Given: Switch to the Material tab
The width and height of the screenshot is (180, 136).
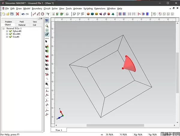Looking at the screenshot, I should tap(22, 25).
